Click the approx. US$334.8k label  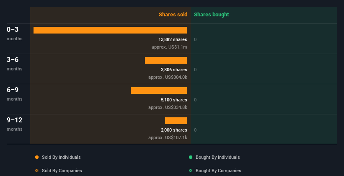point(168,107)
